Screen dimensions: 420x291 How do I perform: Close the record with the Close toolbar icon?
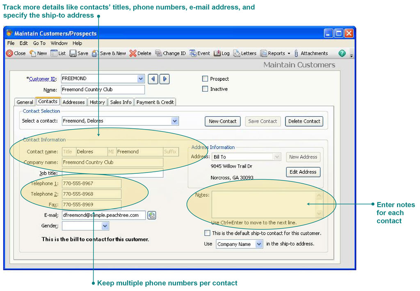9,53
